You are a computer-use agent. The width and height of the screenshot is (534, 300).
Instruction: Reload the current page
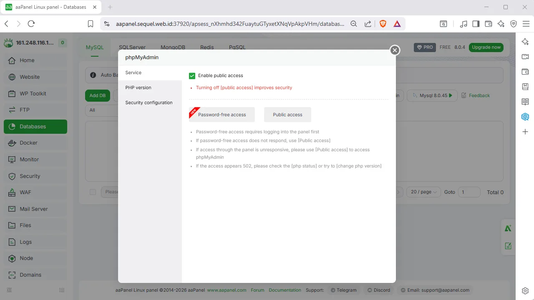(x=31, y=24)
